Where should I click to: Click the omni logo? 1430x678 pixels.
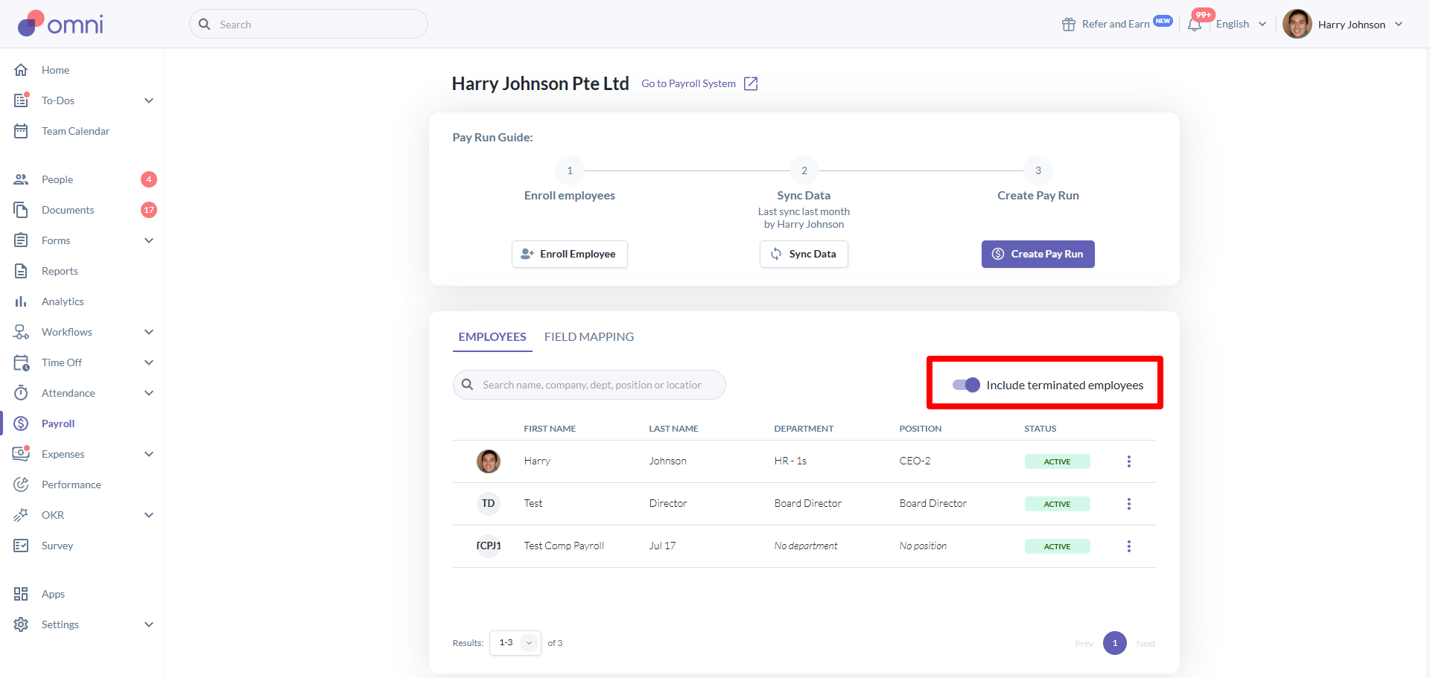[60, 24]
